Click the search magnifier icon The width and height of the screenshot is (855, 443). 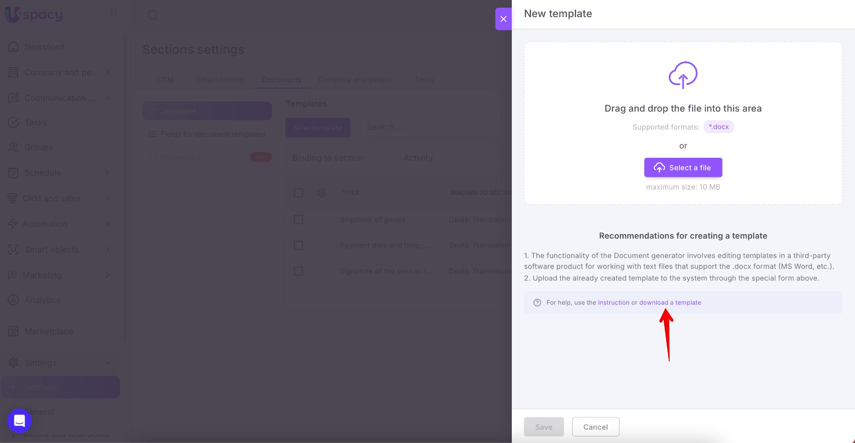pyautogui.click(x=153, y=15)
